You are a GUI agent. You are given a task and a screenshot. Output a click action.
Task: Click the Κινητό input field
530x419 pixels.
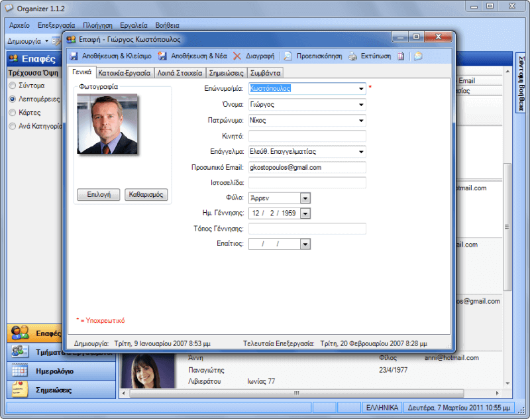[x=307, y=136]
